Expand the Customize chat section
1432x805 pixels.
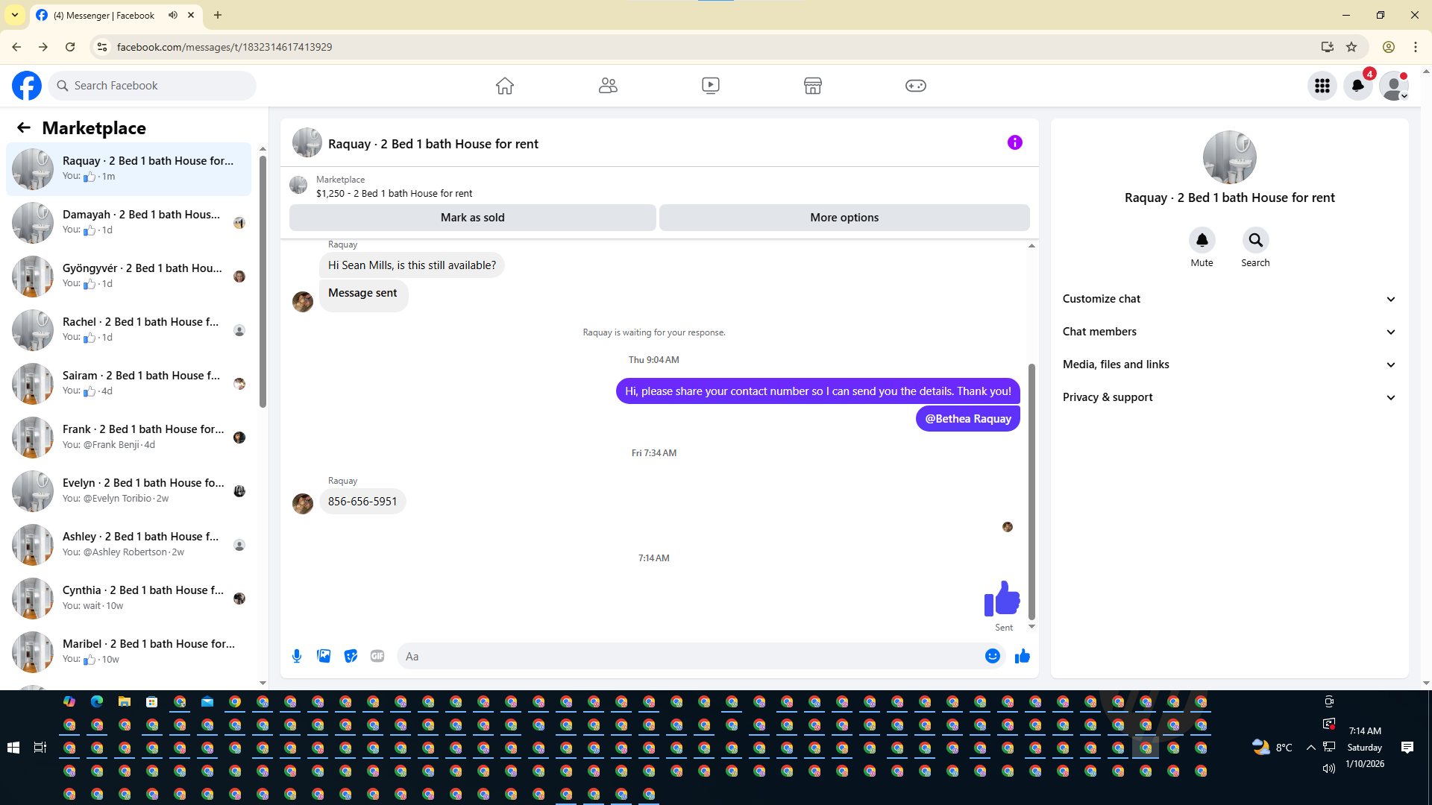point(1229,299)
